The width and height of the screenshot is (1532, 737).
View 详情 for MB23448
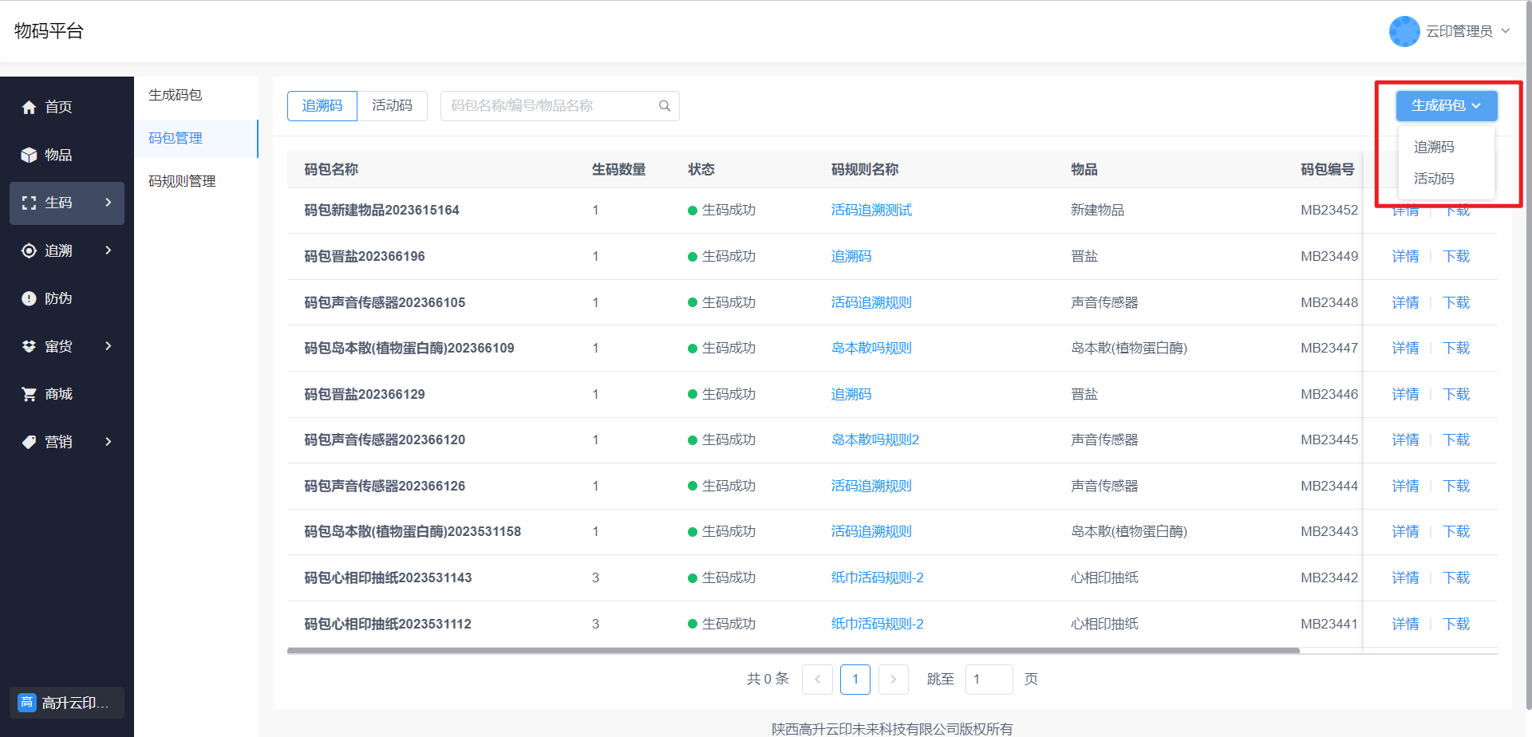pos(1406,303)
